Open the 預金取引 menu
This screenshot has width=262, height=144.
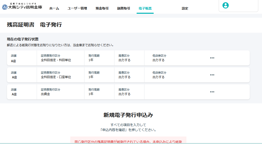click(x=102, y=8)
